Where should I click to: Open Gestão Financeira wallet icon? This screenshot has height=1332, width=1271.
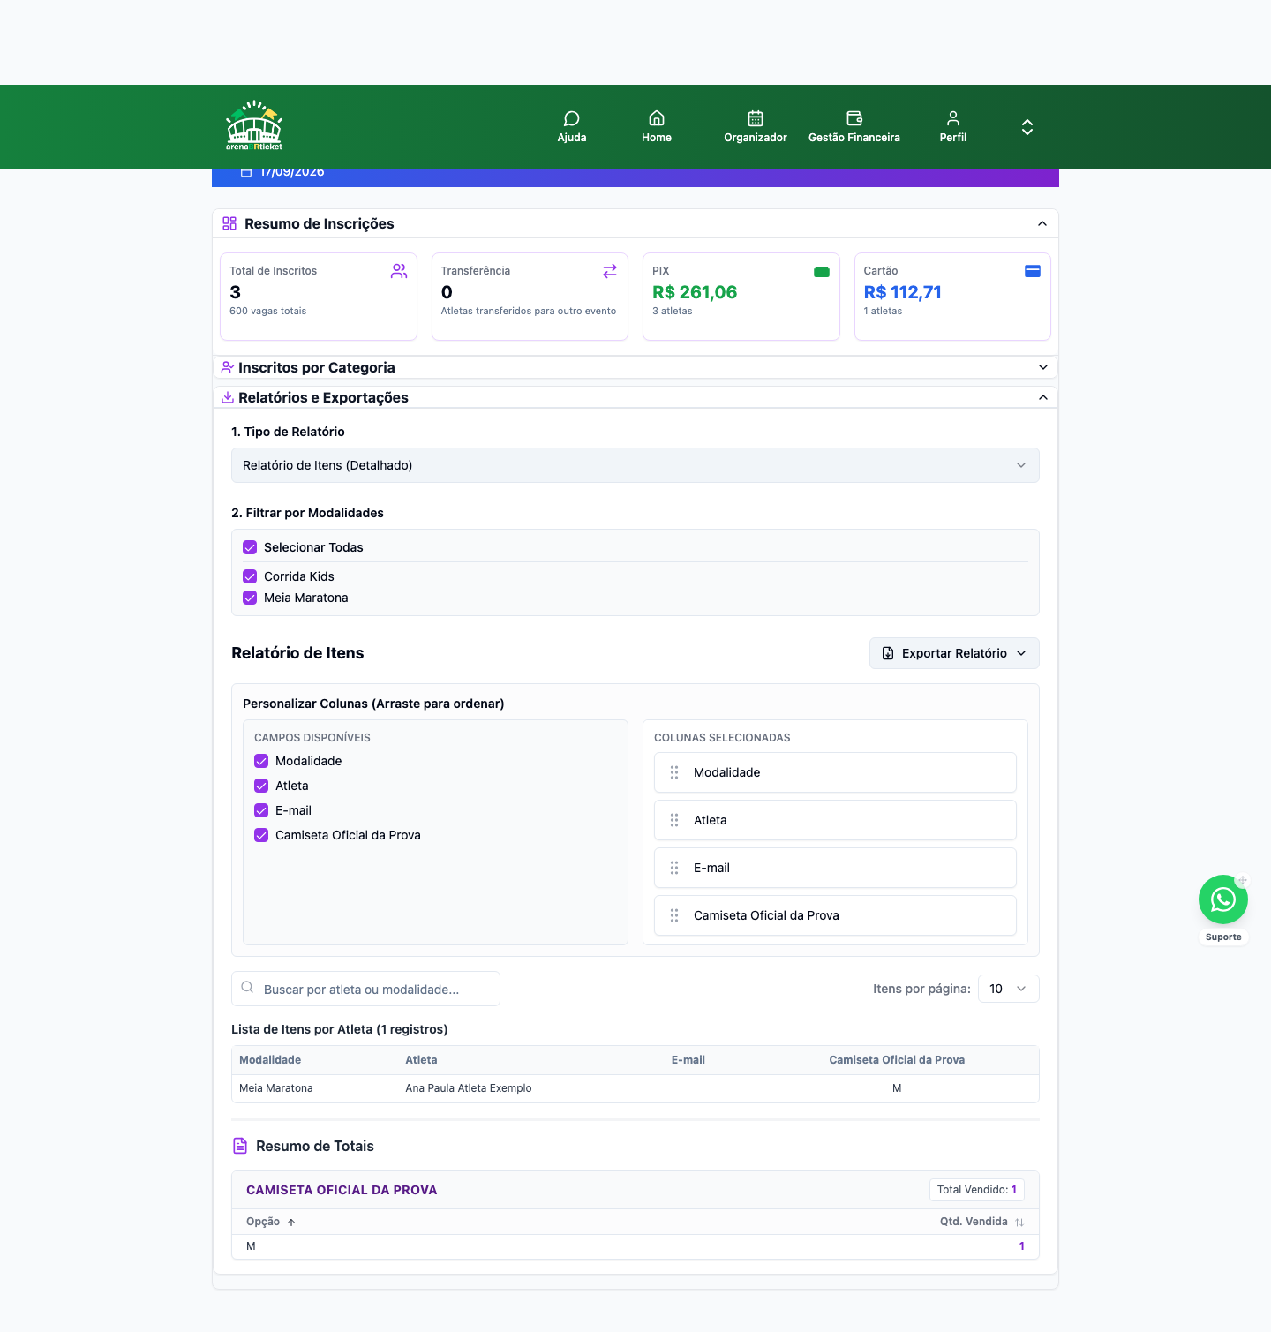click(854, 118)
